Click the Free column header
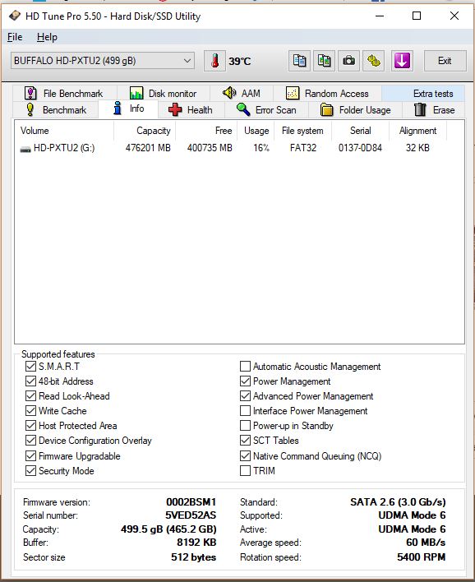 tap(206, 131)
